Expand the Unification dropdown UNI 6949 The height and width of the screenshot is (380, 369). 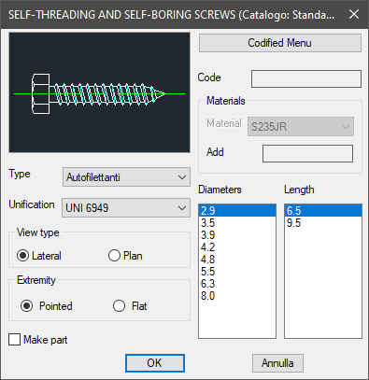[x=126, y=207]
